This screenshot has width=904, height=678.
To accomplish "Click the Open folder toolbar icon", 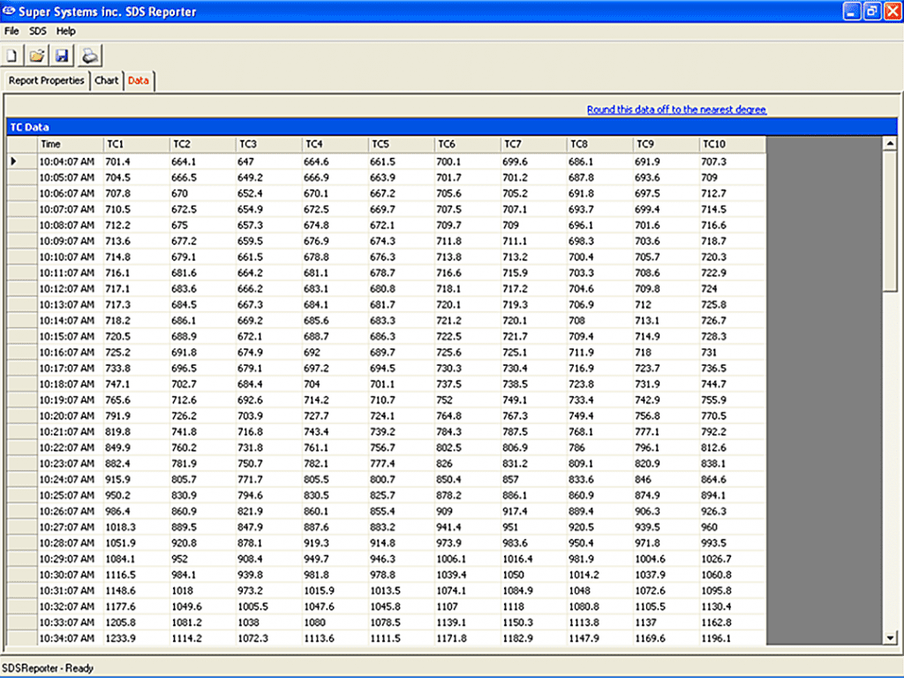I will click(37, 56).
